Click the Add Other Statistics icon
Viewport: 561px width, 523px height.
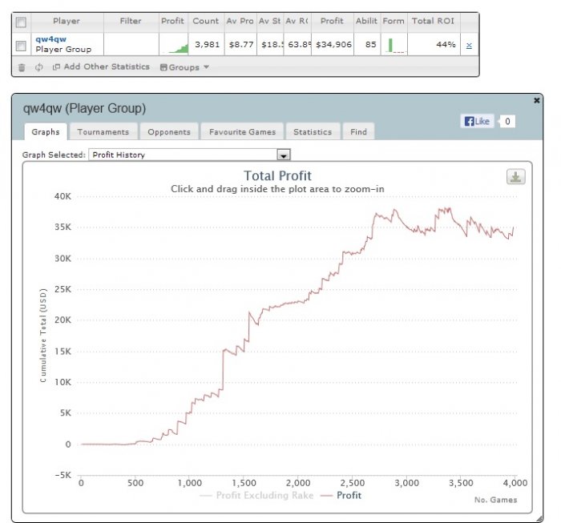56,66
